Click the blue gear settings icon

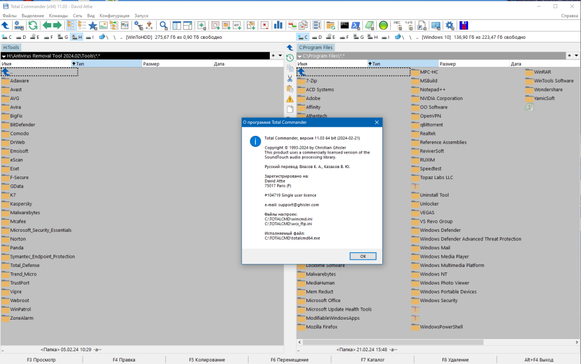click(x=450, y=25)
